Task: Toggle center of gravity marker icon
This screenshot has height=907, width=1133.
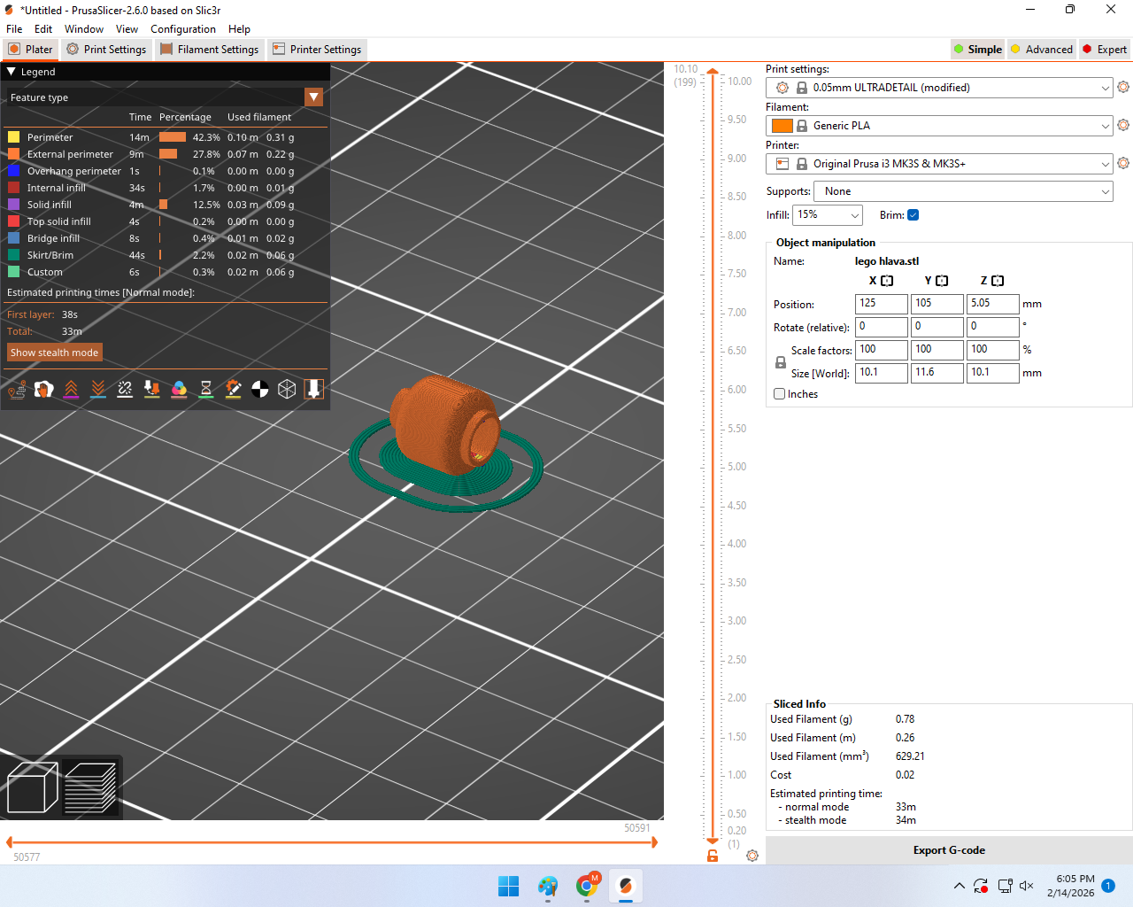Action: 260,389
